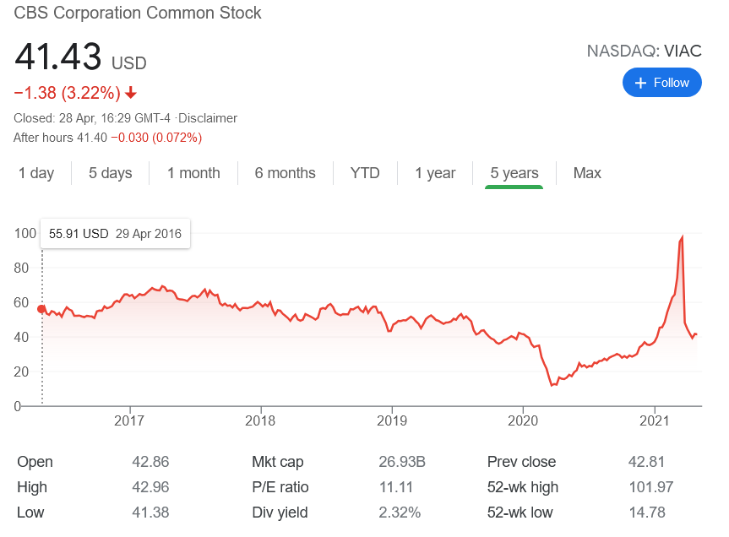Viewport: 729px width, 537px height.
Task: Select the 1 day tab
Action: (36, 173)
